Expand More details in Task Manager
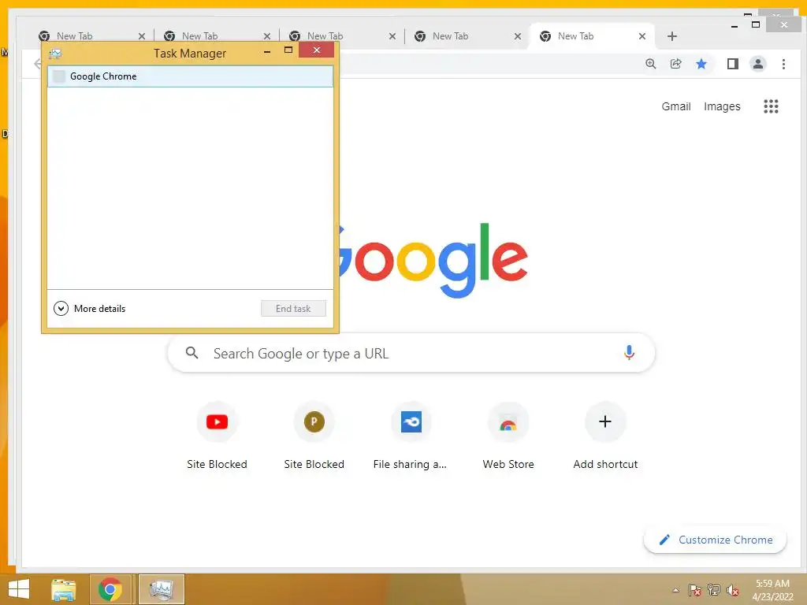807x605 pixels. (90, 309)
